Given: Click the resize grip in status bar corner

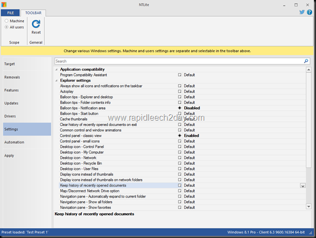Looking at the screenshot, I should 311,233.
